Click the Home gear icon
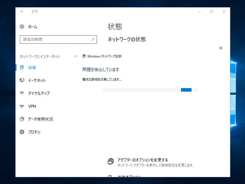The width and height of the screenshot is (245, 184). [22, 27]
